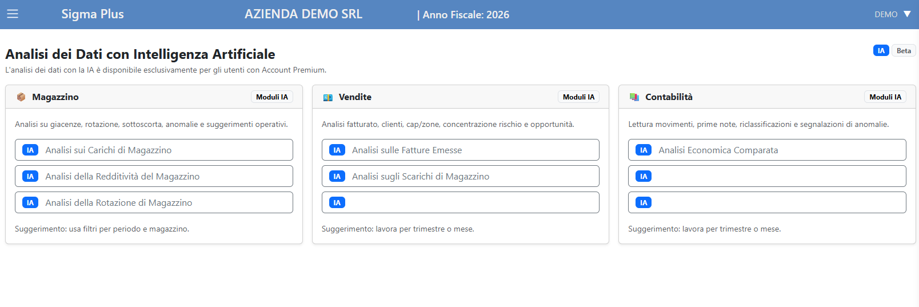Viewport: 919px width, 307px height.
Task: Click the Vendite card icon
Action: (x=327, y=97)
